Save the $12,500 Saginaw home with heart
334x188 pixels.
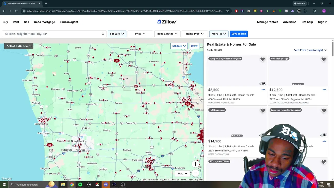(x=324, y=59)
